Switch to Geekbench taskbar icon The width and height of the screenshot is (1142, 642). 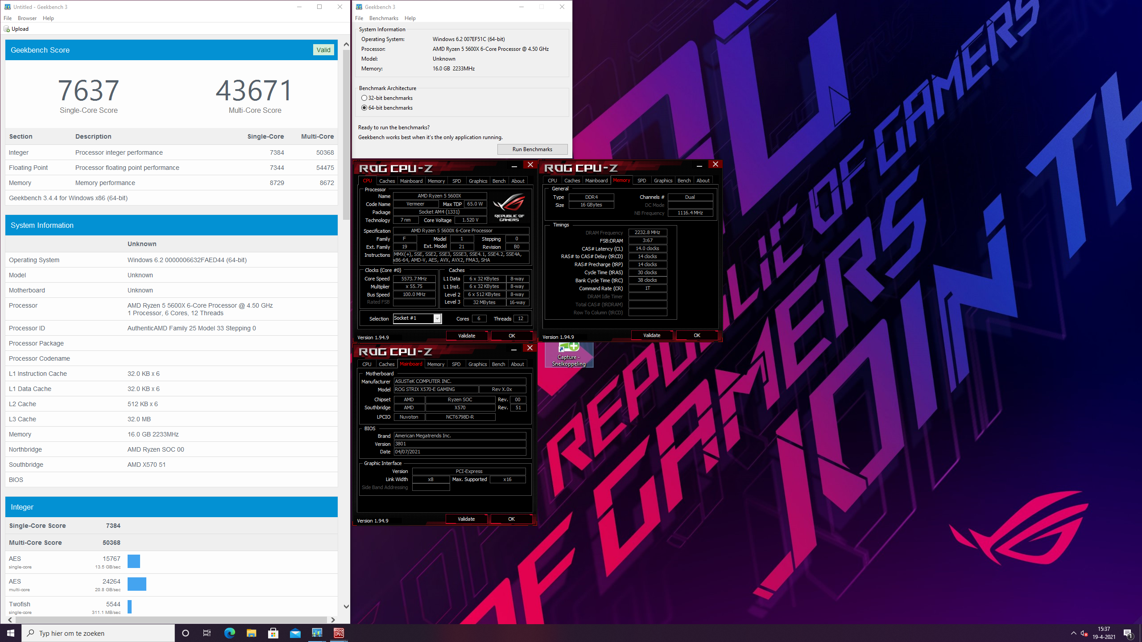coord(317,633)
